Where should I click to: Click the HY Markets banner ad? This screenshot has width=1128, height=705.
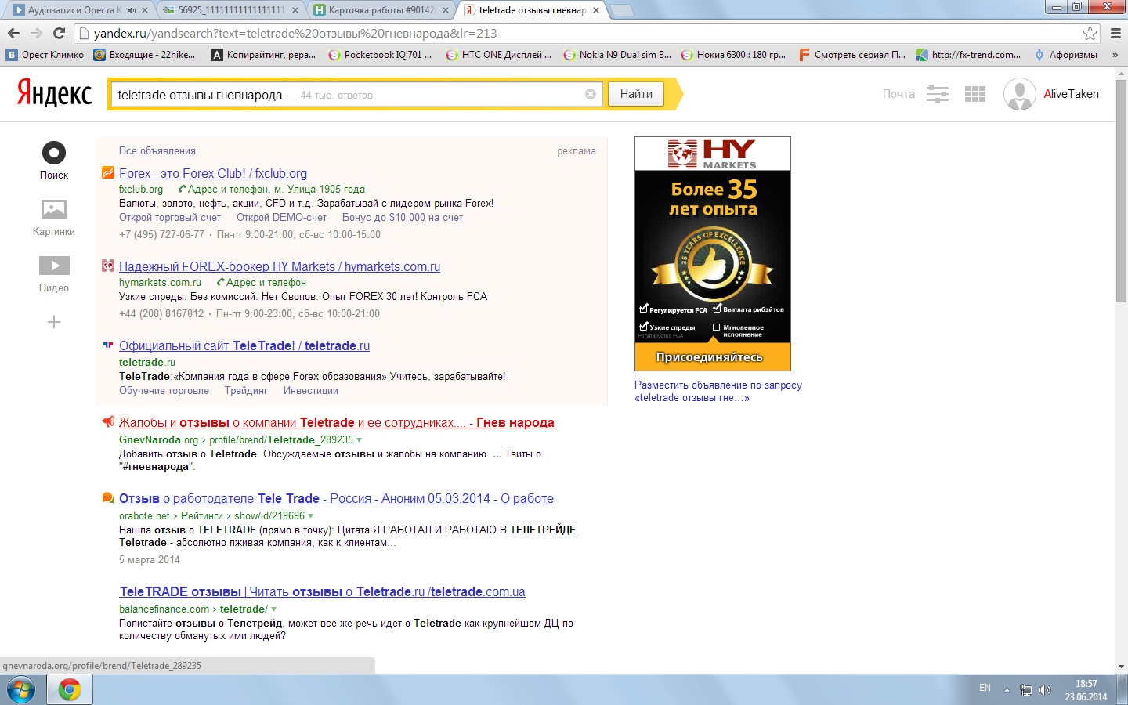(713, 254)
